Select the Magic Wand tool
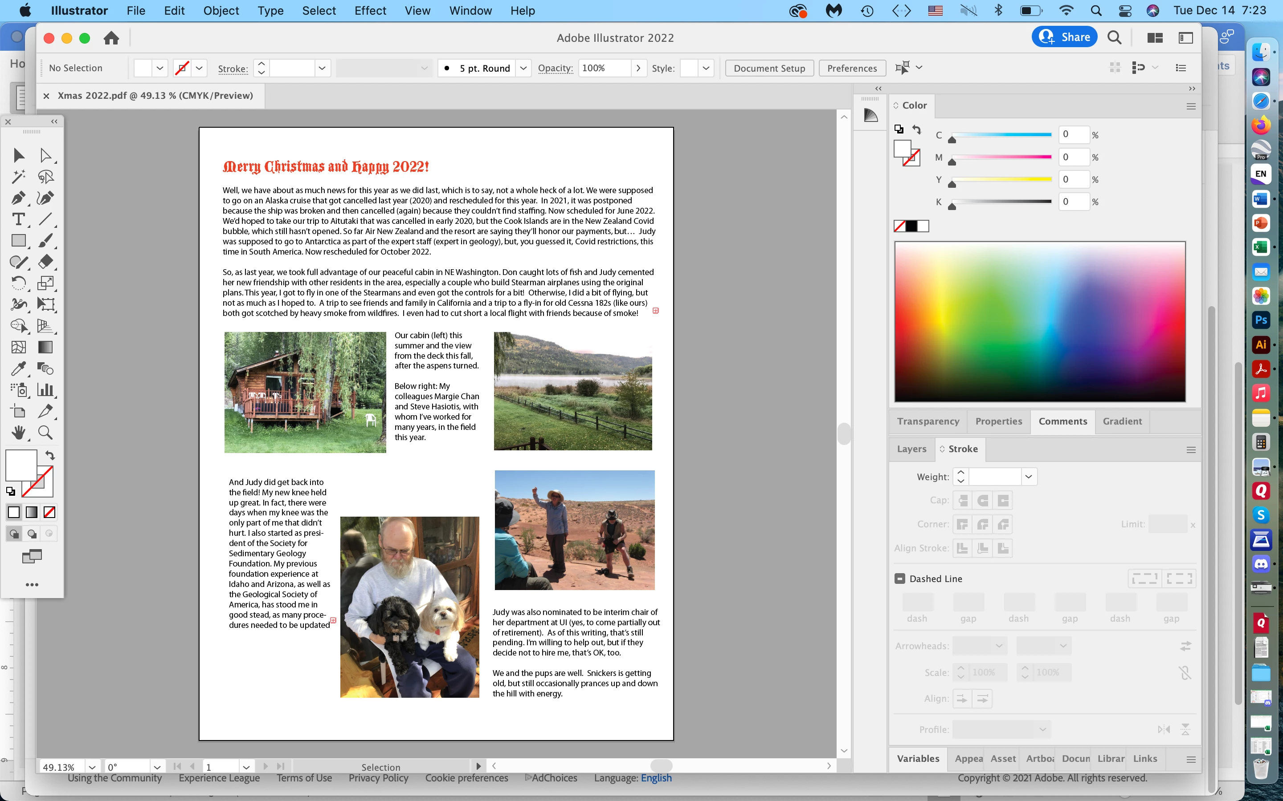This screenshot has height=801, width=1283. pos(18,176)
